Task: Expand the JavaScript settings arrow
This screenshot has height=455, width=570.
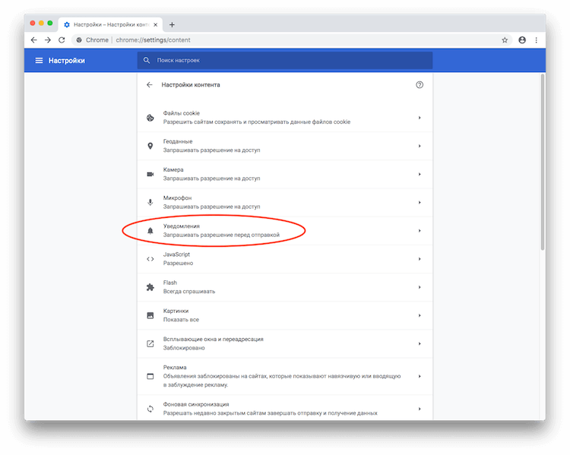Action: [x=420, y=258]
